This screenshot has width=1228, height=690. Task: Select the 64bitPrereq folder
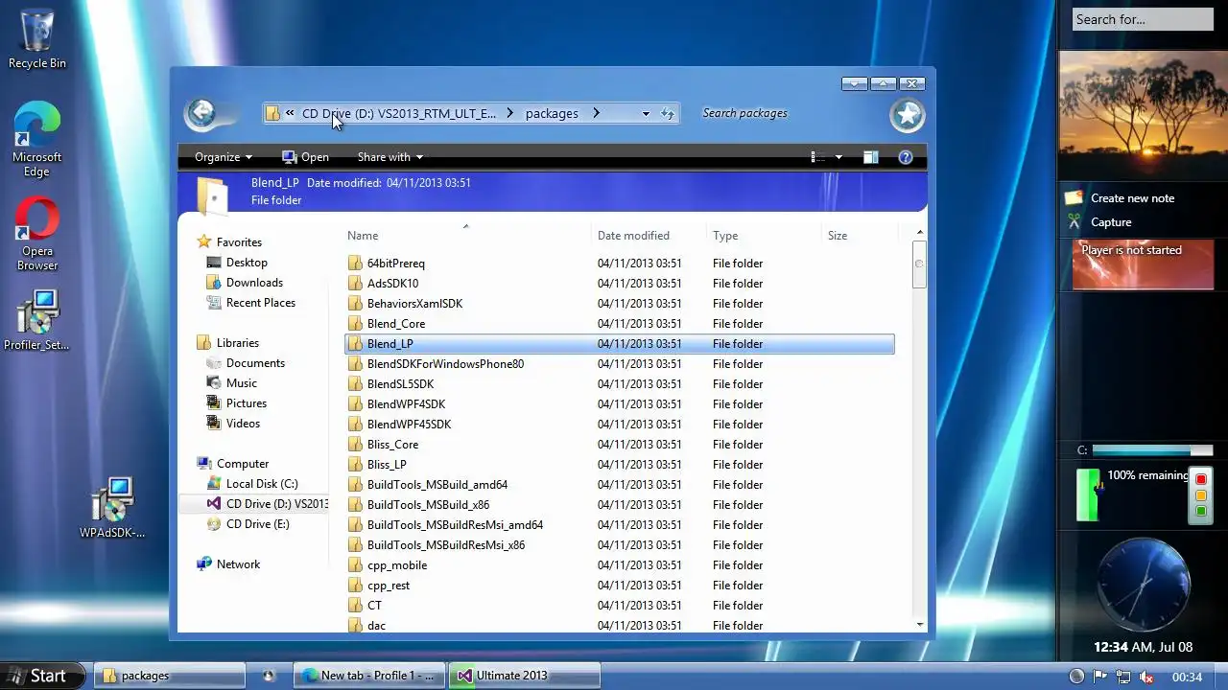pyautogui.click(x=619, y=263)
